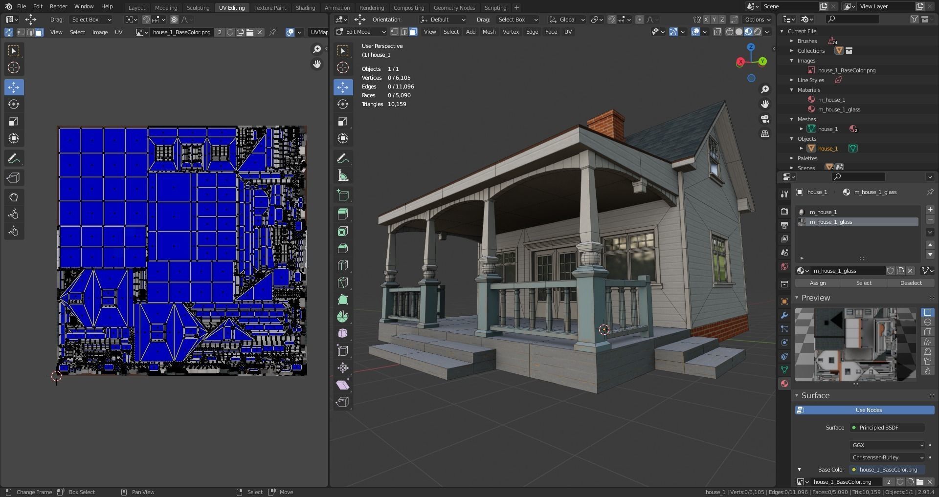Screen dimensions: 939x497
Task: Open the Options dropdown in 3D viewport
Action: click(x=758, y=20)
